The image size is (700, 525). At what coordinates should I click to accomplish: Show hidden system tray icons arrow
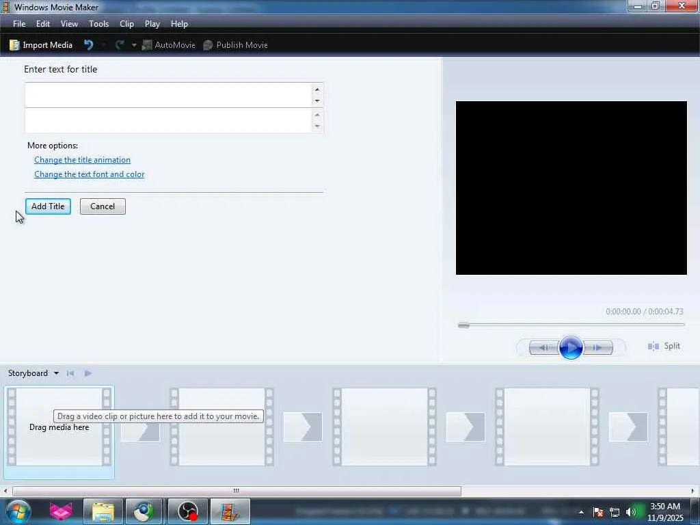click(x=581, y=512)
